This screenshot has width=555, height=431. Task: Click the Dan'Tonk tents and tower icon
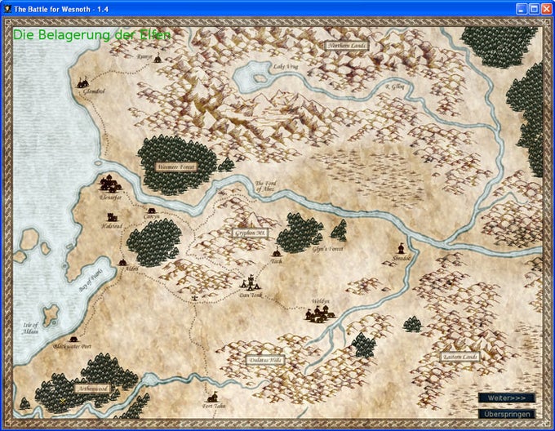pos(251,282)
